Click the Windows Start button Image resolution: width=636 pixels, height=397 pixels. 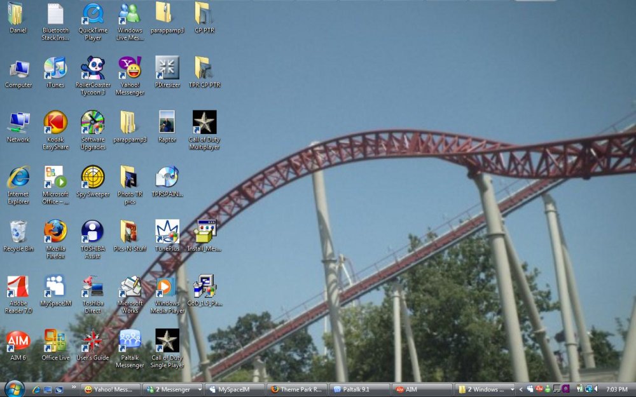(14, 388)
